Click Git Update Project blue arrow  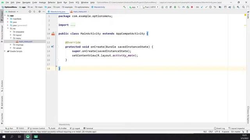click(202, 7)
